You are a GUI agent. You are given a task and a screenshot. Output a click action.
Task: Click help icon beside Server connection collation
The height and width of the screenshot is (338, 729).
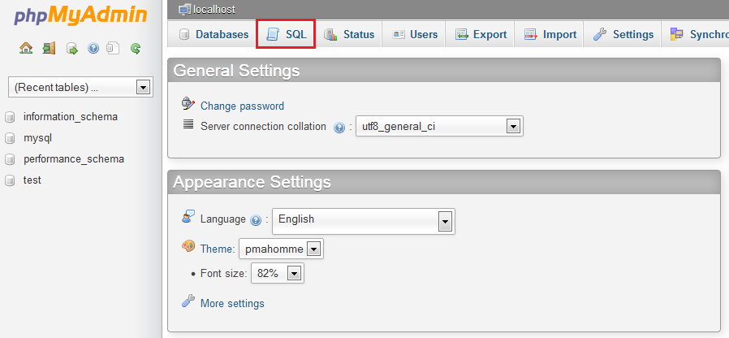(x=339, y=127)
